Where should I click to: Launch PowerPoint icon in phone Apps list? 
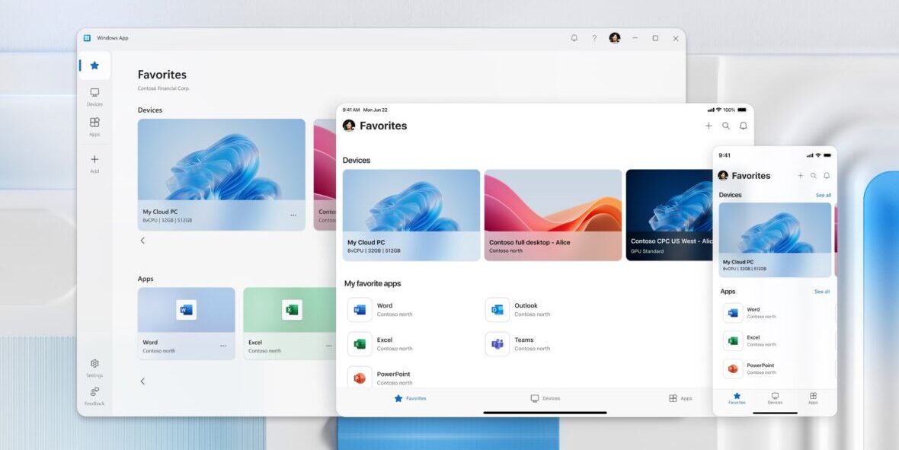pyautogui.click(x=733, y=369)
